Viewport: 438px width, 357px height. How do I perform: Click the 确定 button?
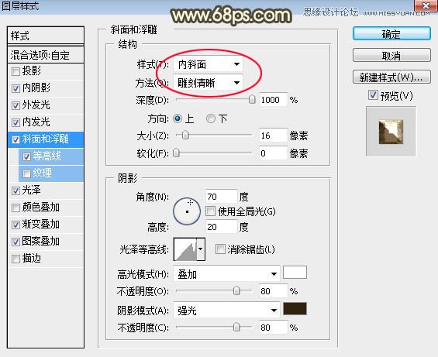391,34
